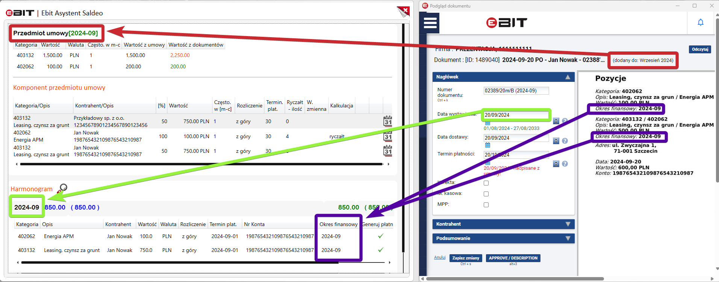
Task: Click the Data wystawienia input field
Action: (516, 115)
